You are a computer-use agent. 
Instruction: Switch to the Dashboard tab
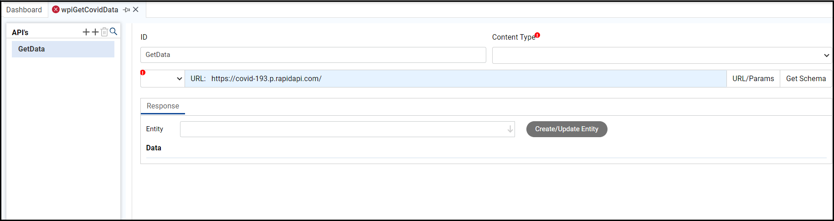pyautogui.click(x=24, y=10)
